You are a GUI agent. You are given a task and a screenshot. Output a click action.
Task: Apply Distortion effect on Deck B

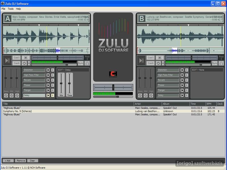pos(182,70)
